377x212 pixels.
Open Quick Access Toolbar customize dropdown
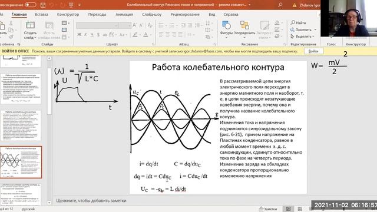pyautogui.click(x=80, y=5)
